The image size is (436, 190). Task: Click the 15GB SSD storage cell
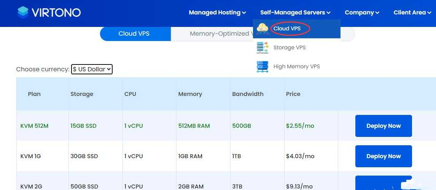(83, 126)
